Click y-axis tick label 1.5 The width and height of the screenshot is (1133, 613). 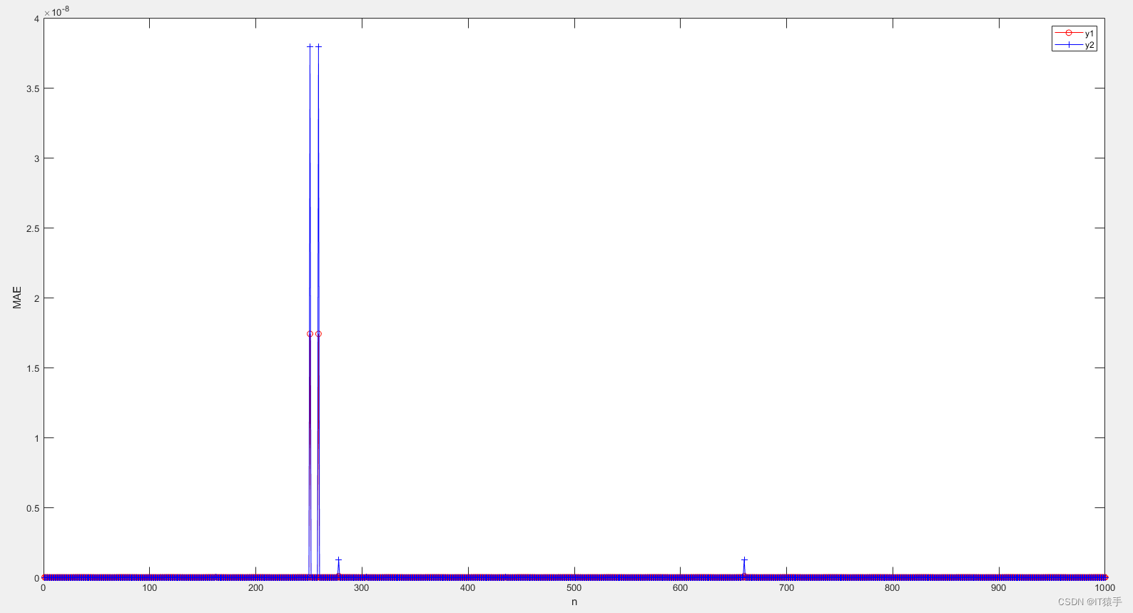coord(33,368)
